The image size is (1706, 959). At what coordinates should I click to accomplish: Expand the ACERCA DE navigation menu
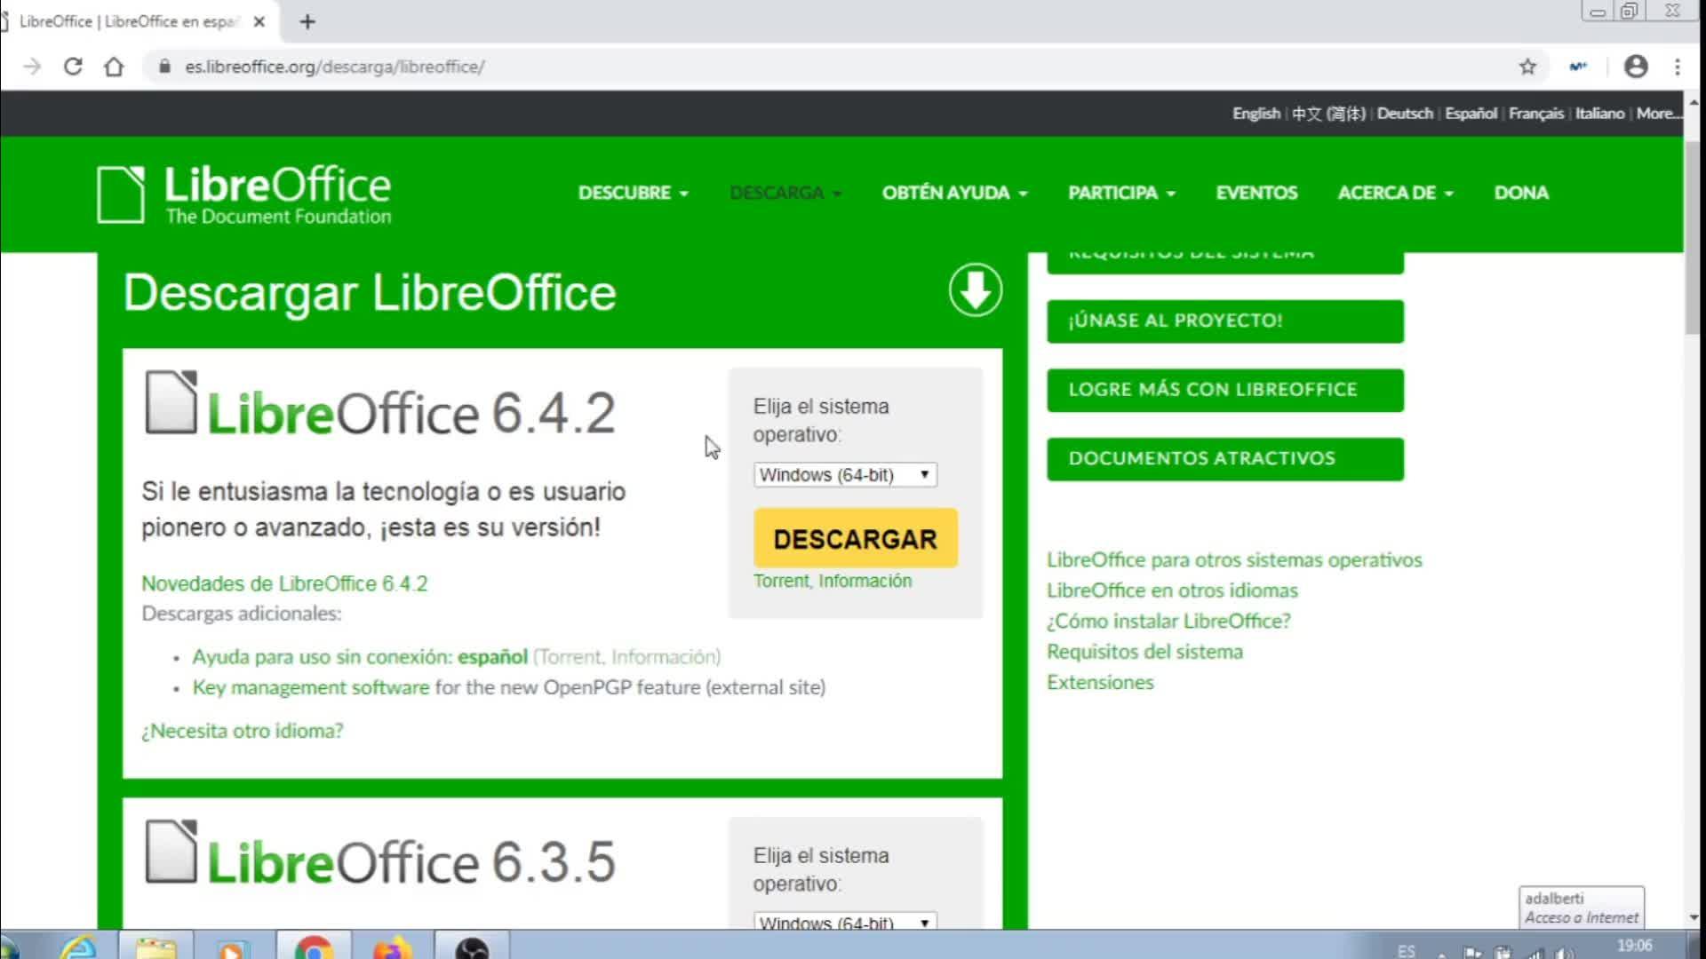coord(1395,193)
